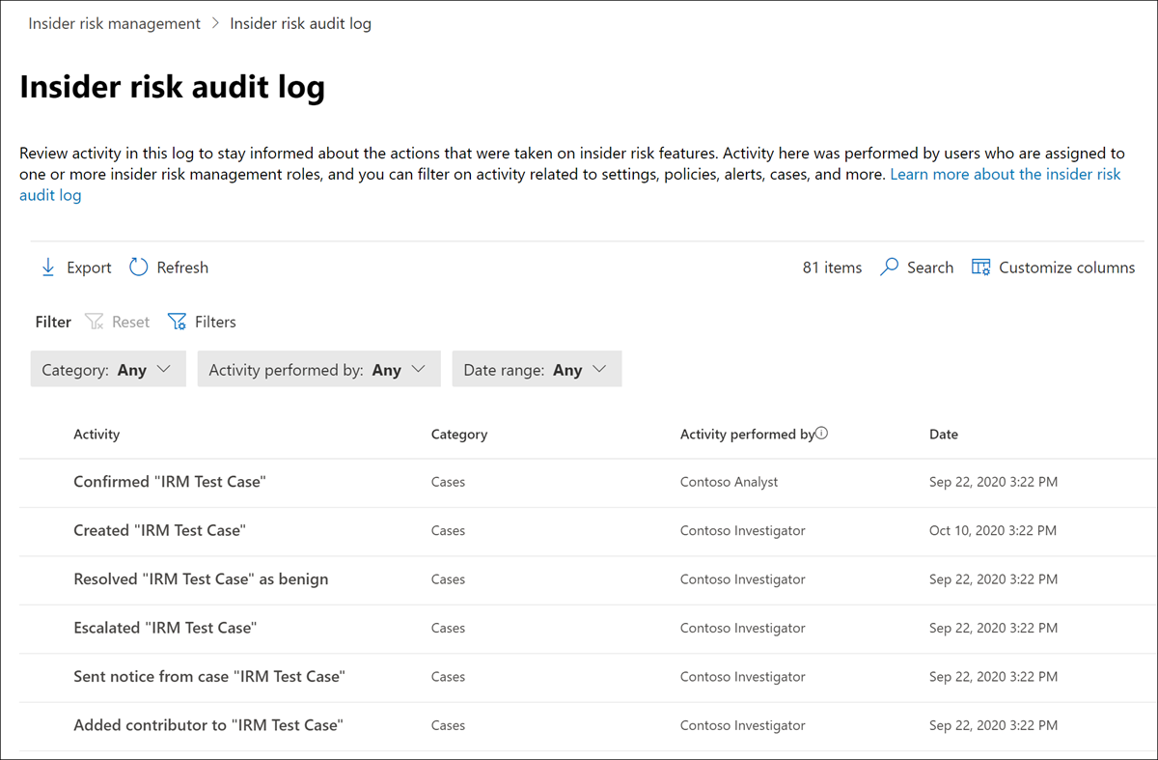Sort by the Date column header
Screen dimensions: 1158x760
pyautogui.click(x=944, y=434)
